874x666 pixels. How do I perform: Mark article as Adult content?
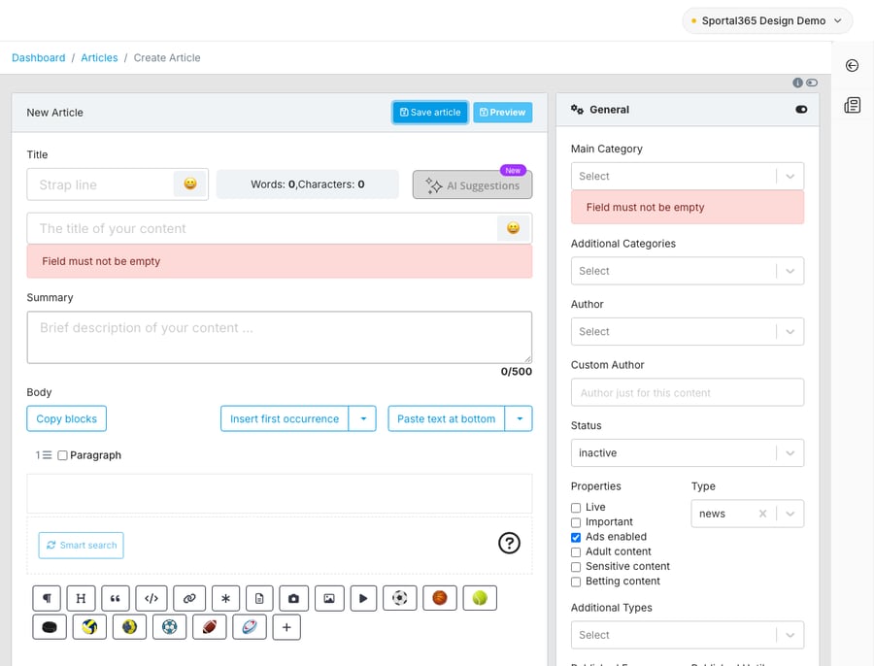click(x=576, y=552)
